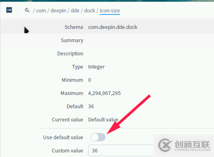Viewport: 214px width, 157px height.
Task: Click the Maximum value 4,294,967,295
Action: coord(104,93)
